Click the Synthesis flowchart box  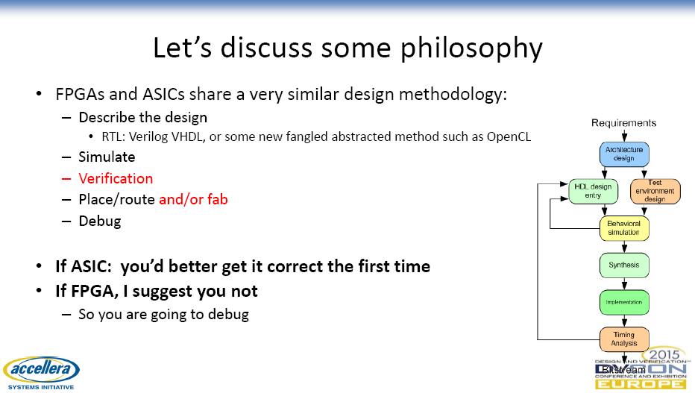pos(624,265)
